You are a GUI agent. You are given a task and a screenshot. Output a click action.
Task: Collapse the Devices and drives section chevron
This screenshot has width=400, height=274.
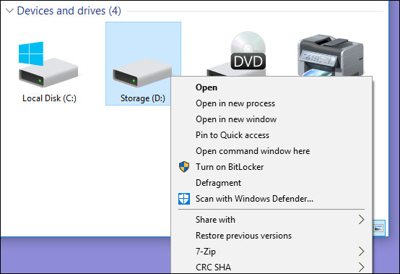click(9, 11)
